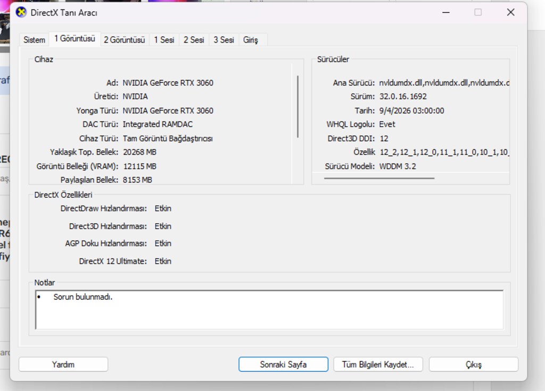Close the DirectX Tanı Aracı window
The width and height of the screenshot is (545, 391).
pyautogui.click(x=510, y=13)
